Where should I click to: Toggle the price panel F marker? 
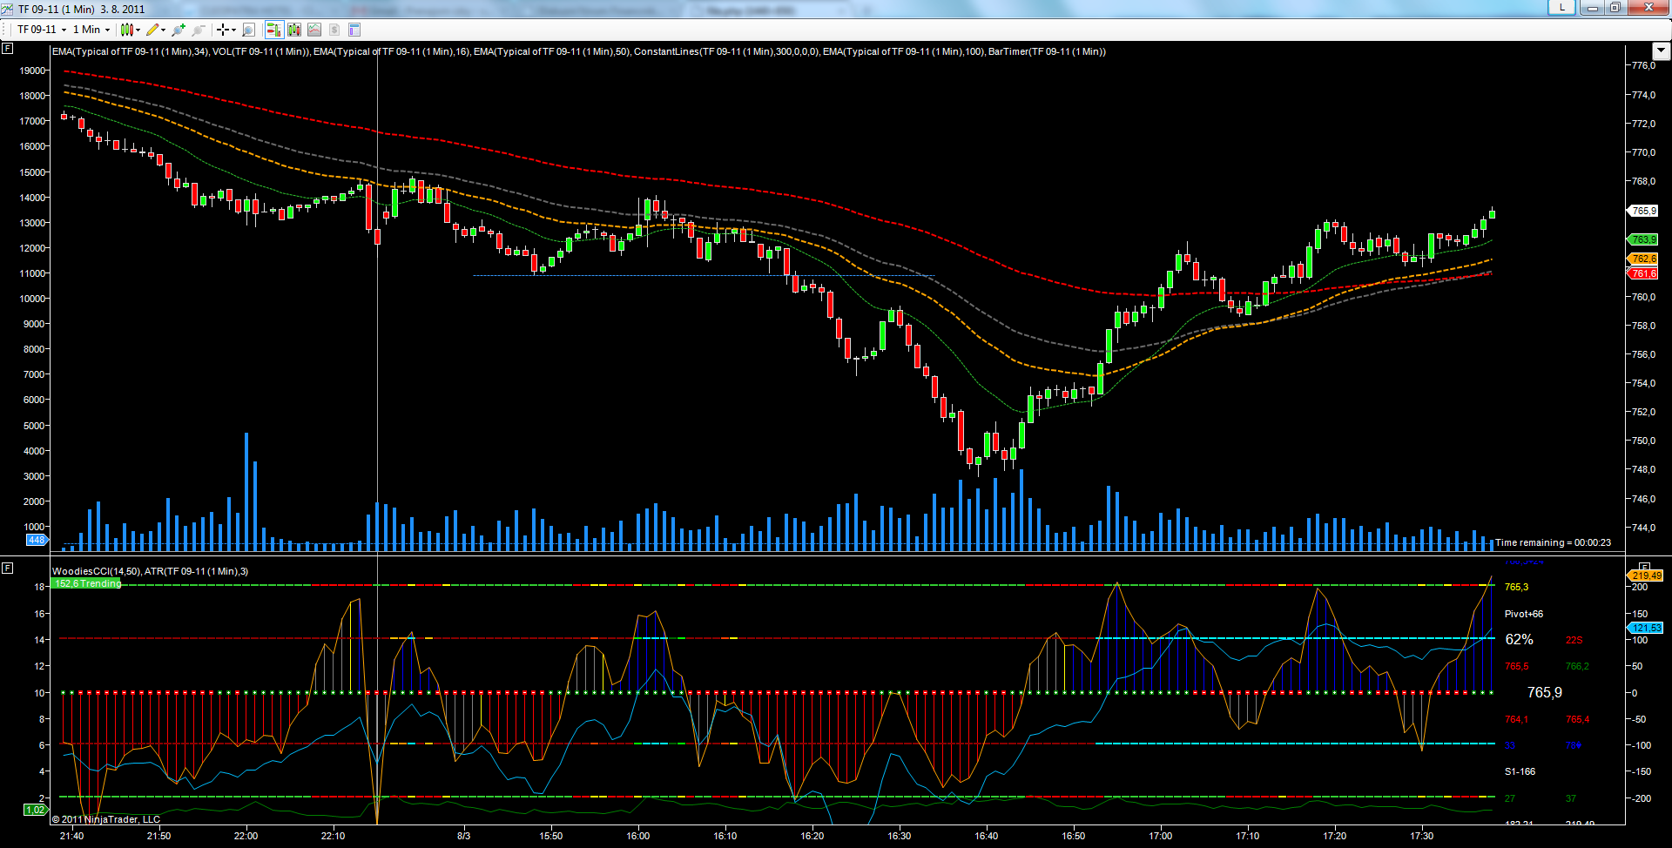coord(8,49)
